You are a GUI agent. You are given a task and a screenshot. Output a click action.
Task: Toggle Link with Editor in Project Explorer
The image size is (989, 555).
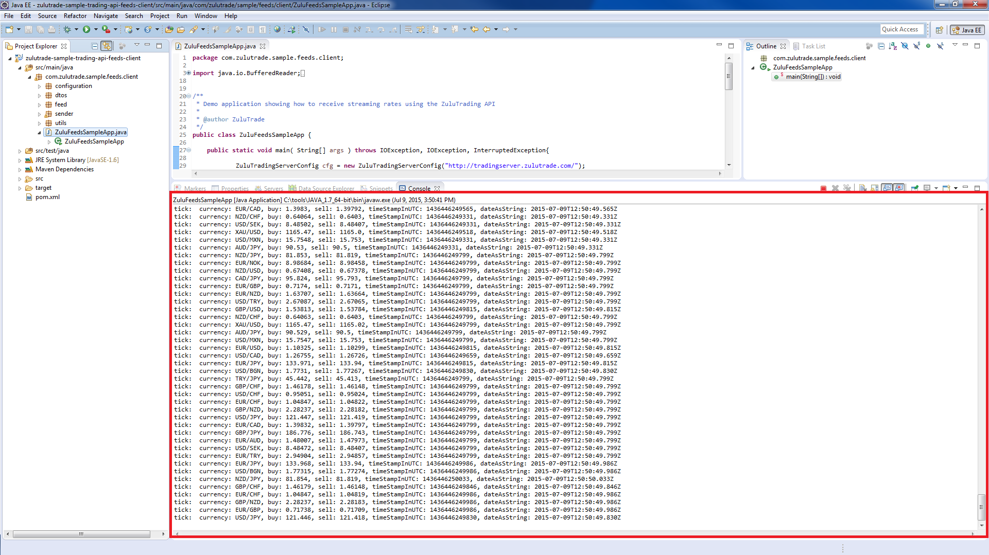107,46
